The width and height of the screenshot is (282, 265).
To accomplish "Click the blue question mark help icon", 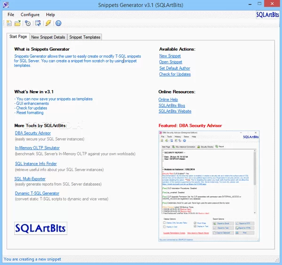I will point(58,23).
